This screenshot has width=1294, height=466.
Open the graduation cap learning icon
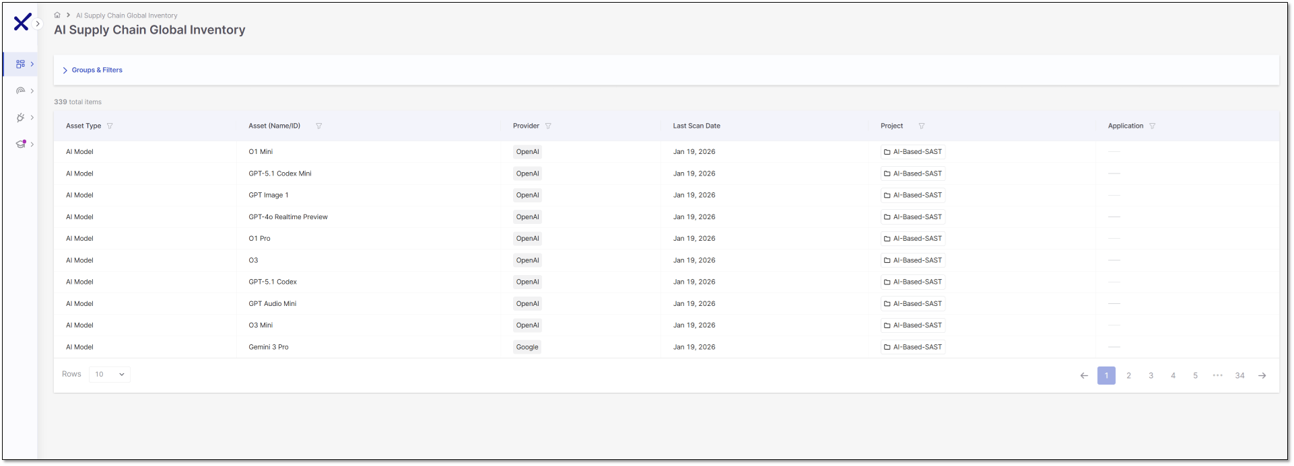(21, 144)
